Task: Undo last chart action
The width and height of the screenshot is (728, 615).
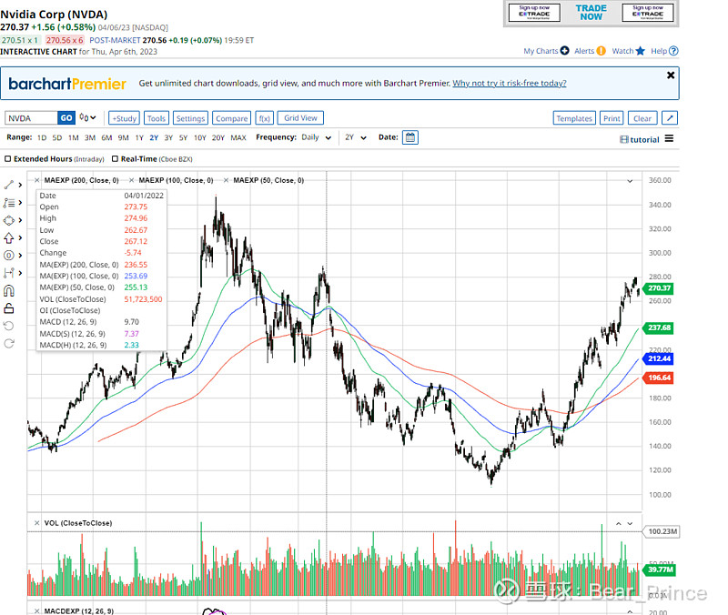Action: [9, 326]
